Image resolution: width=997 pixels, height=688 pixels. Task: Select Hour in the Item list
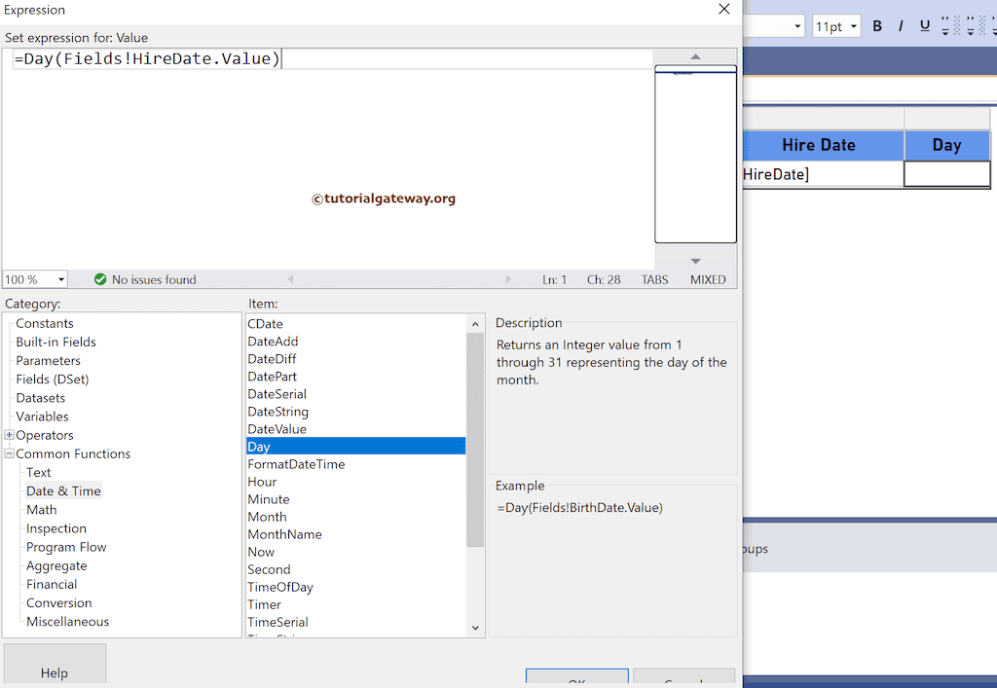coord(356,482)
